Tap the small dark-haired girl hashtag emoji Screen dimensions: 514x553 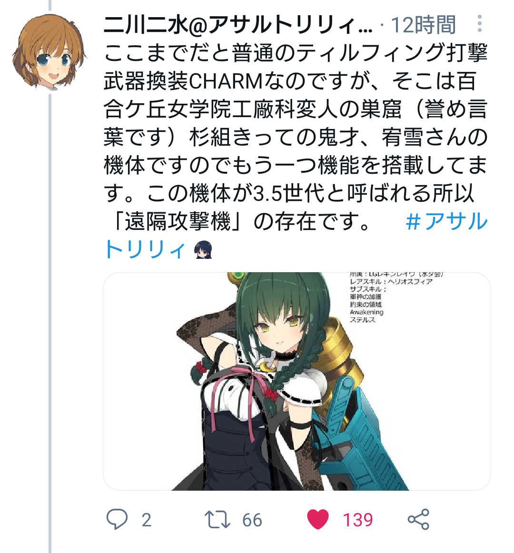[x=203, y=249]
